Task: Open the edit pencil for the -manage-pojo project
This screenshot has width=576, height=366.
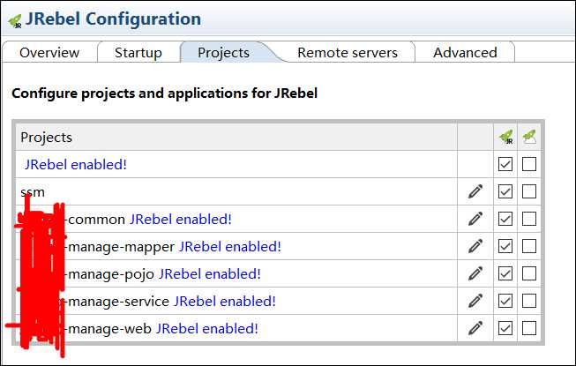Action: pos(475,273)
